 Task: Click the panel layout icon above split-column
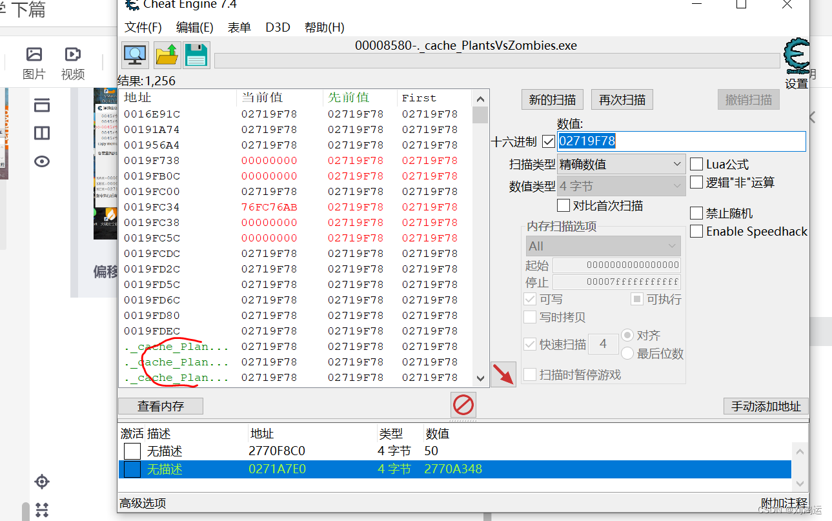pos(42,105)
